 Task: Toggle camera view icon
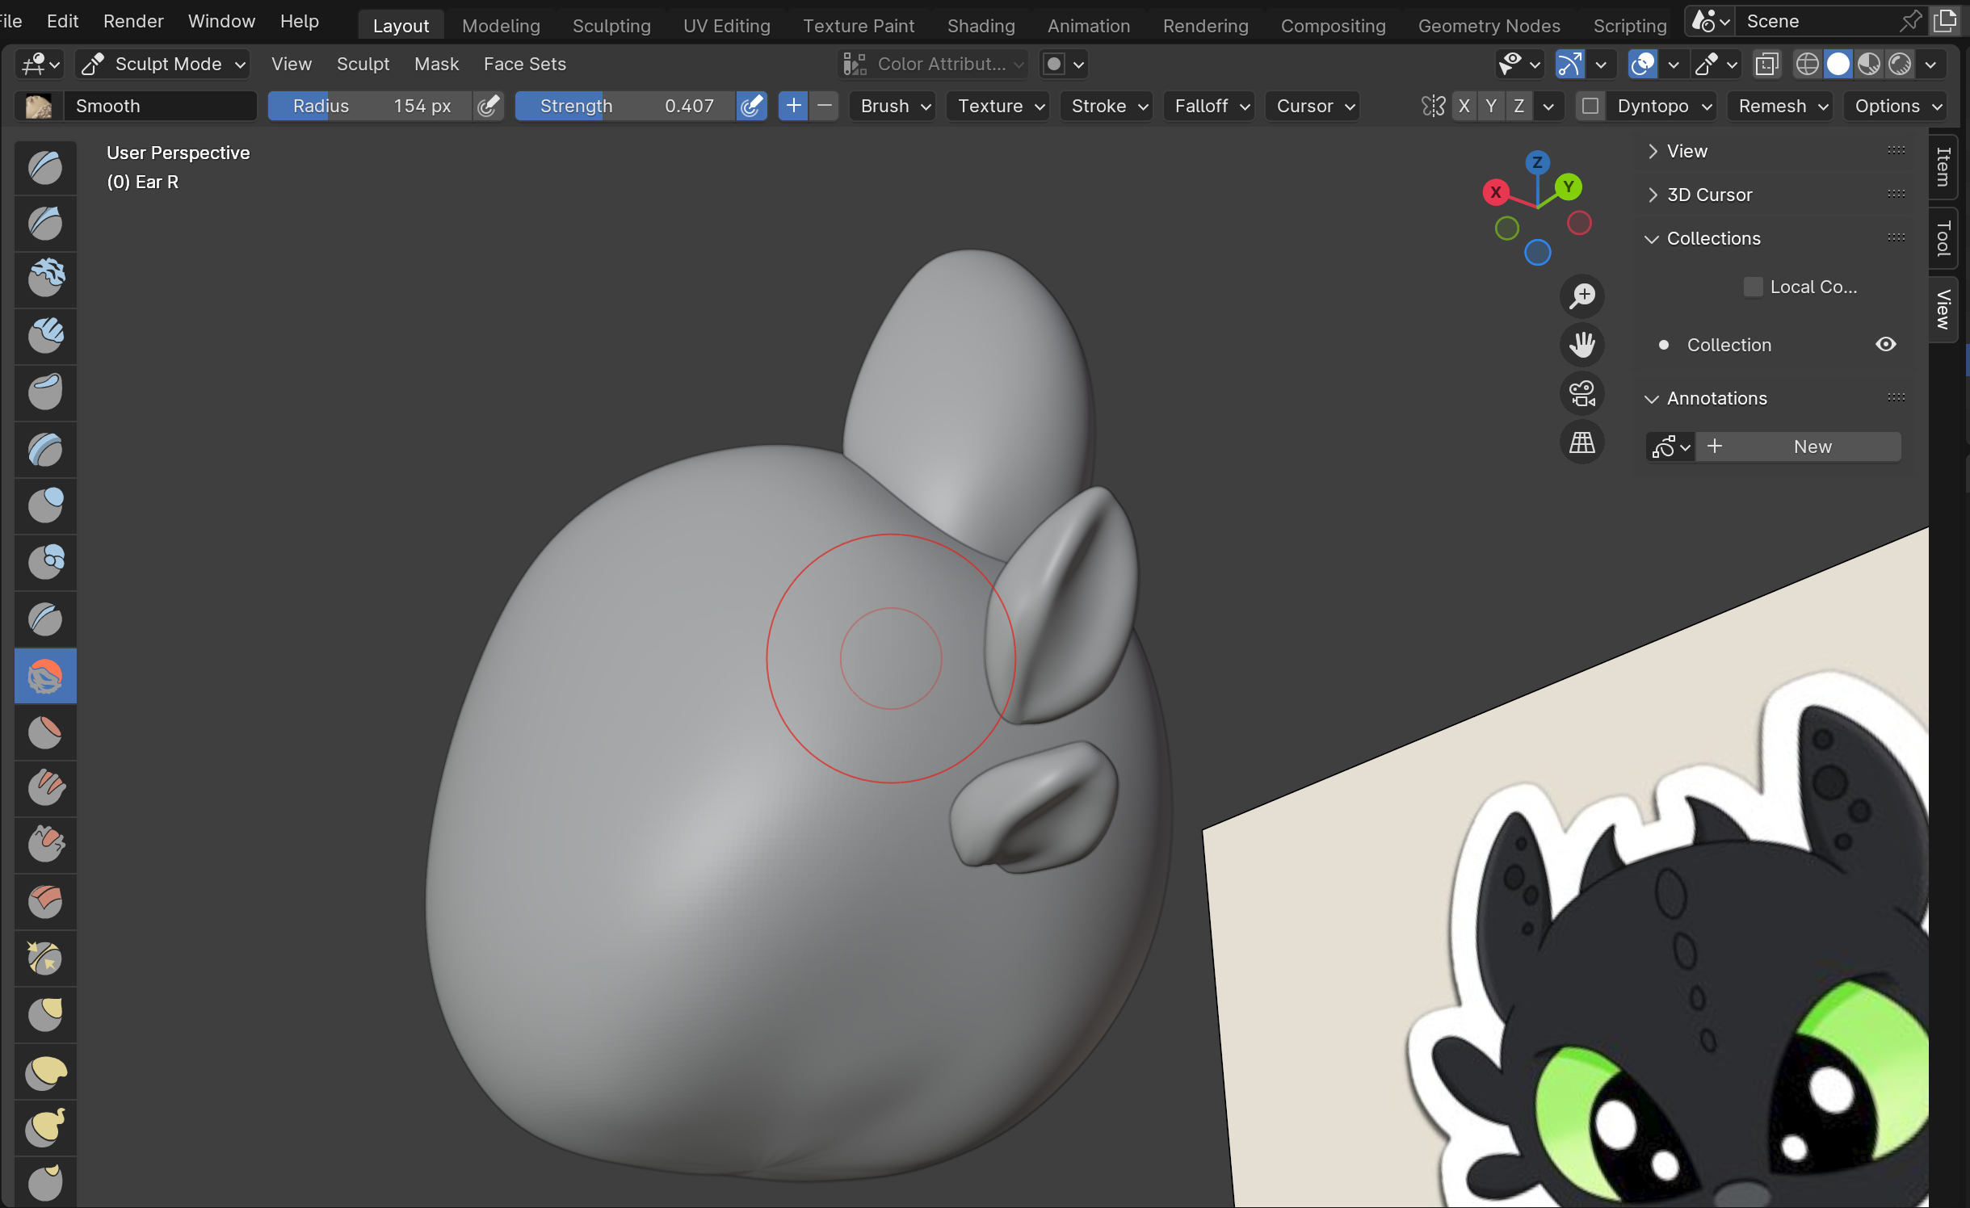pyautogui.click(x=1581, y=394)
